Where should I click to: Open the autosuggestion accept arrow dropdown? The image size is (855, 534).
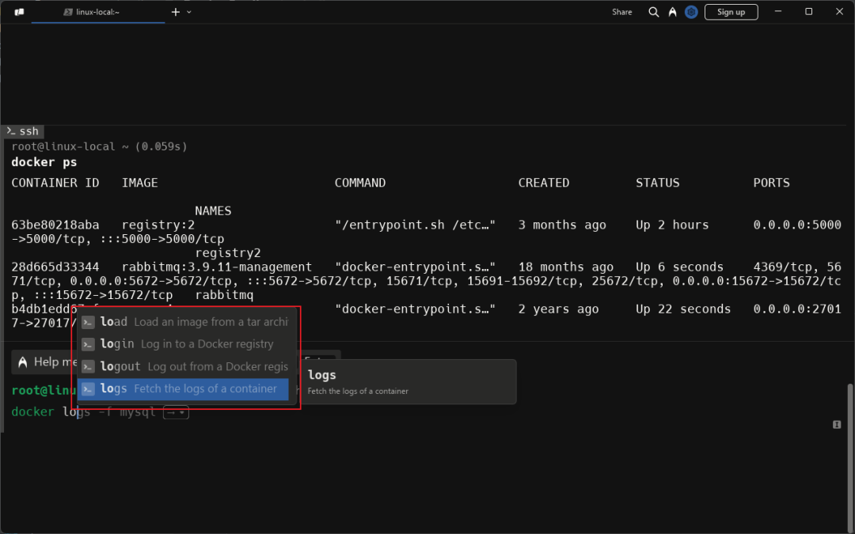coord(176,412)
